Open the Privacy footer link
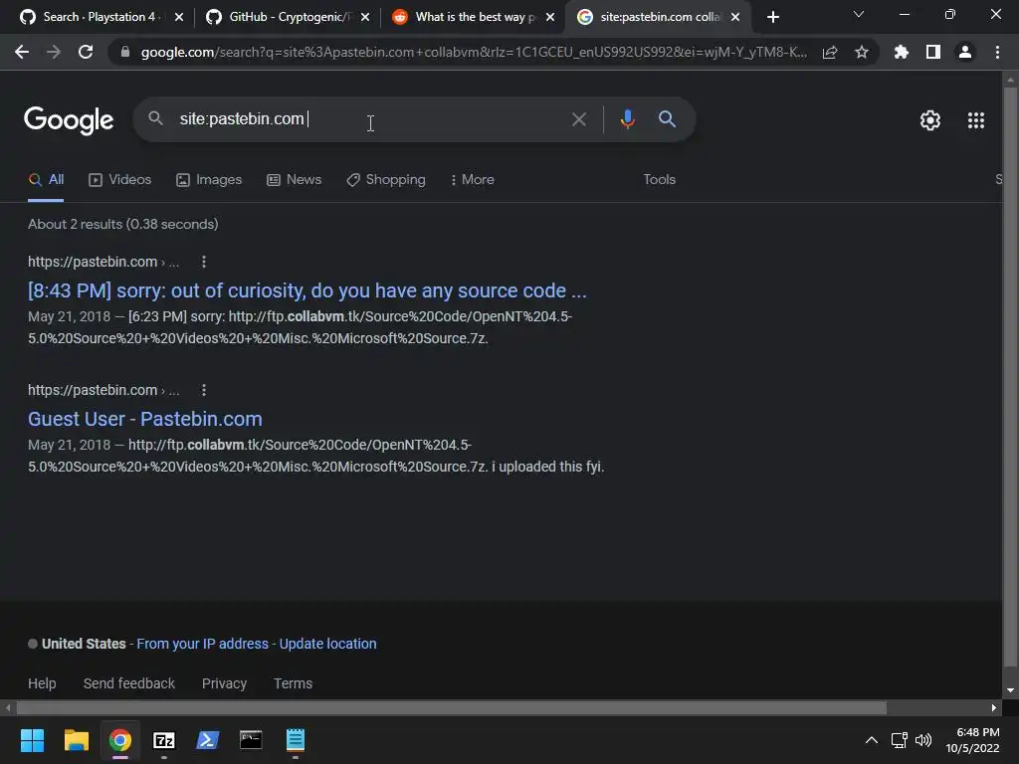The height and width of the screenshot is (764, 1019). point(224,683)
